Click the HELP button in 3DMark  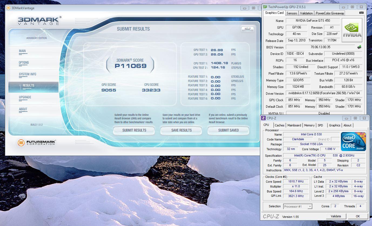click(247, 29)
